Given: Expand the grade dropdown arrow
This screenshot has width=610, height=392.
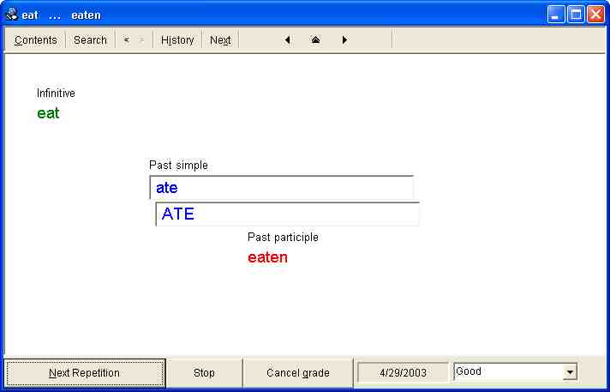Looking at the screenshot, I should click(x=570, y=372).
